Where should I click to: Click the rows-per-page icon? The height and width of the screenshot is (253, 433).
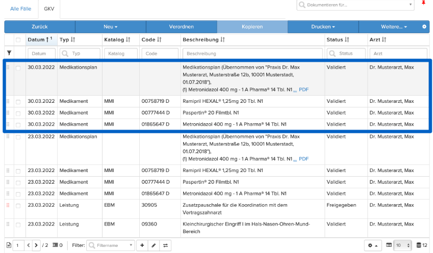point(389,245)
